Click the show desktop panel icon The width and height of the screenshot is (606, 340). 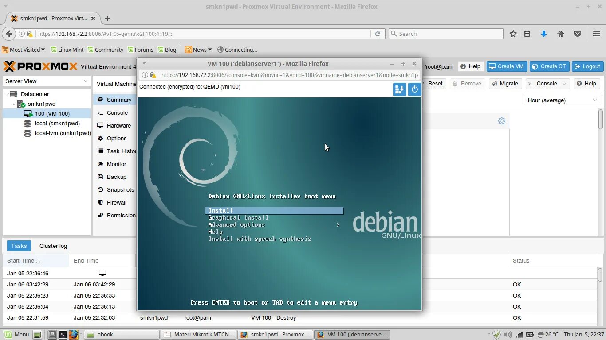tap(37, 335)
